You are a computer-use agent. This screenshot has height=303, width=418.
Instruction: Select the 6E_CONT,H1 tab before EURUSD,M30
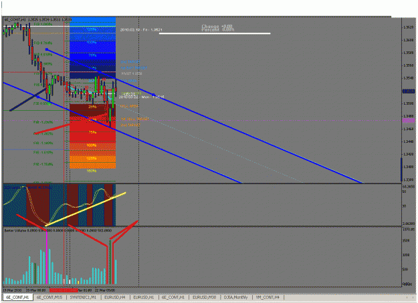coord(173,298)
